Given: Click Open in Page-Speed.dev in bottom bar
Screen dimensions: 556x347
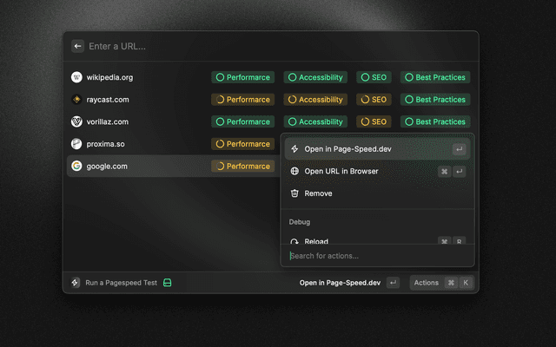Looking at the screenshot, I should pos(341,283).
